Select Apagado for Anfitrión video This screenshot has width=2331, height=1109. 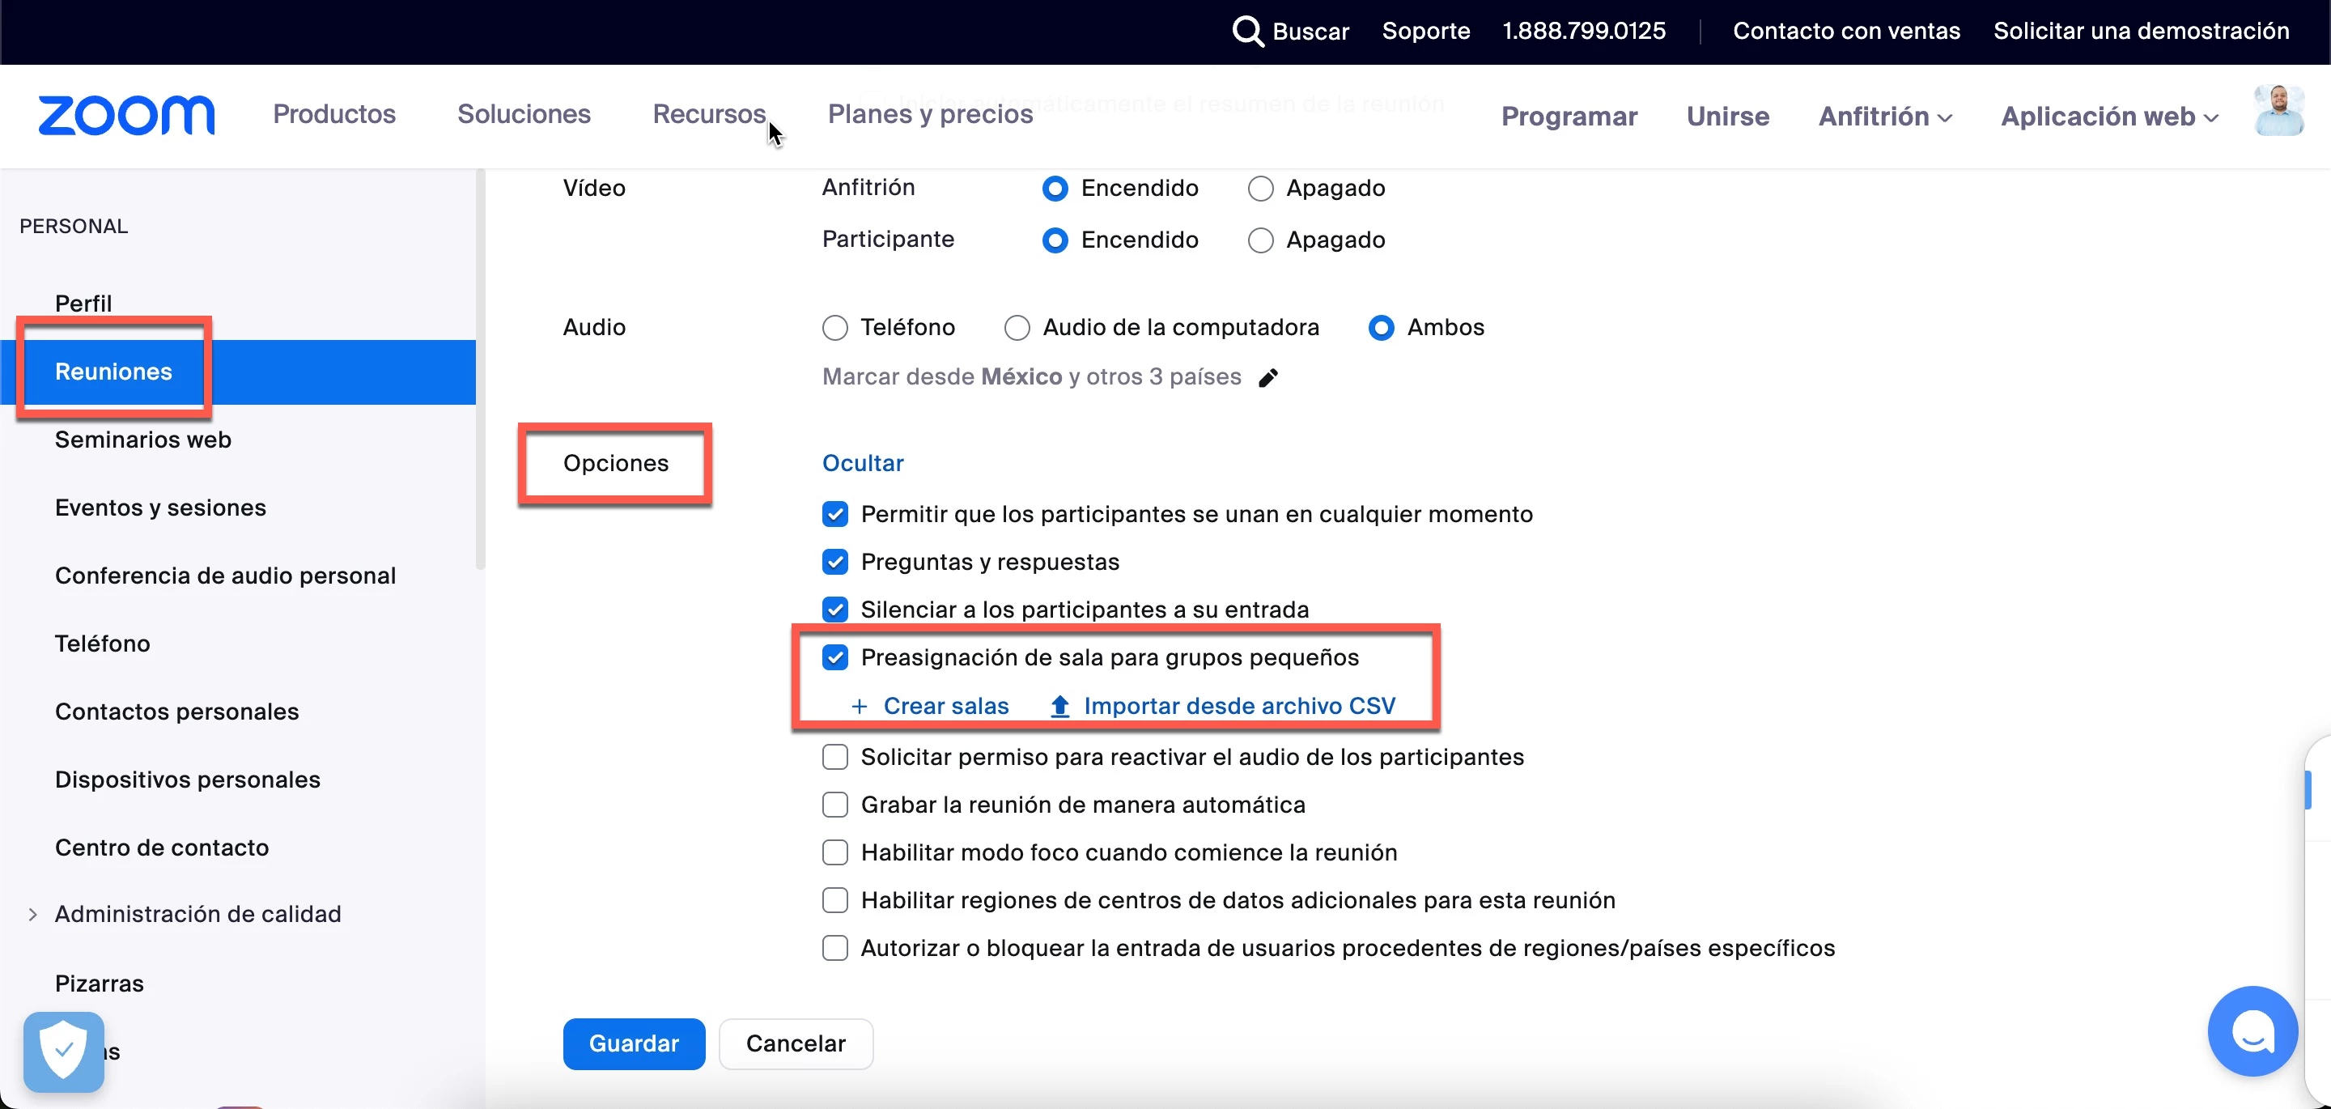tap(1259, 189)
